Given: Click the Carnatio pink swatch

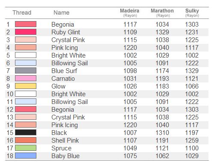Looking at the screenshot, I should 26,78.
